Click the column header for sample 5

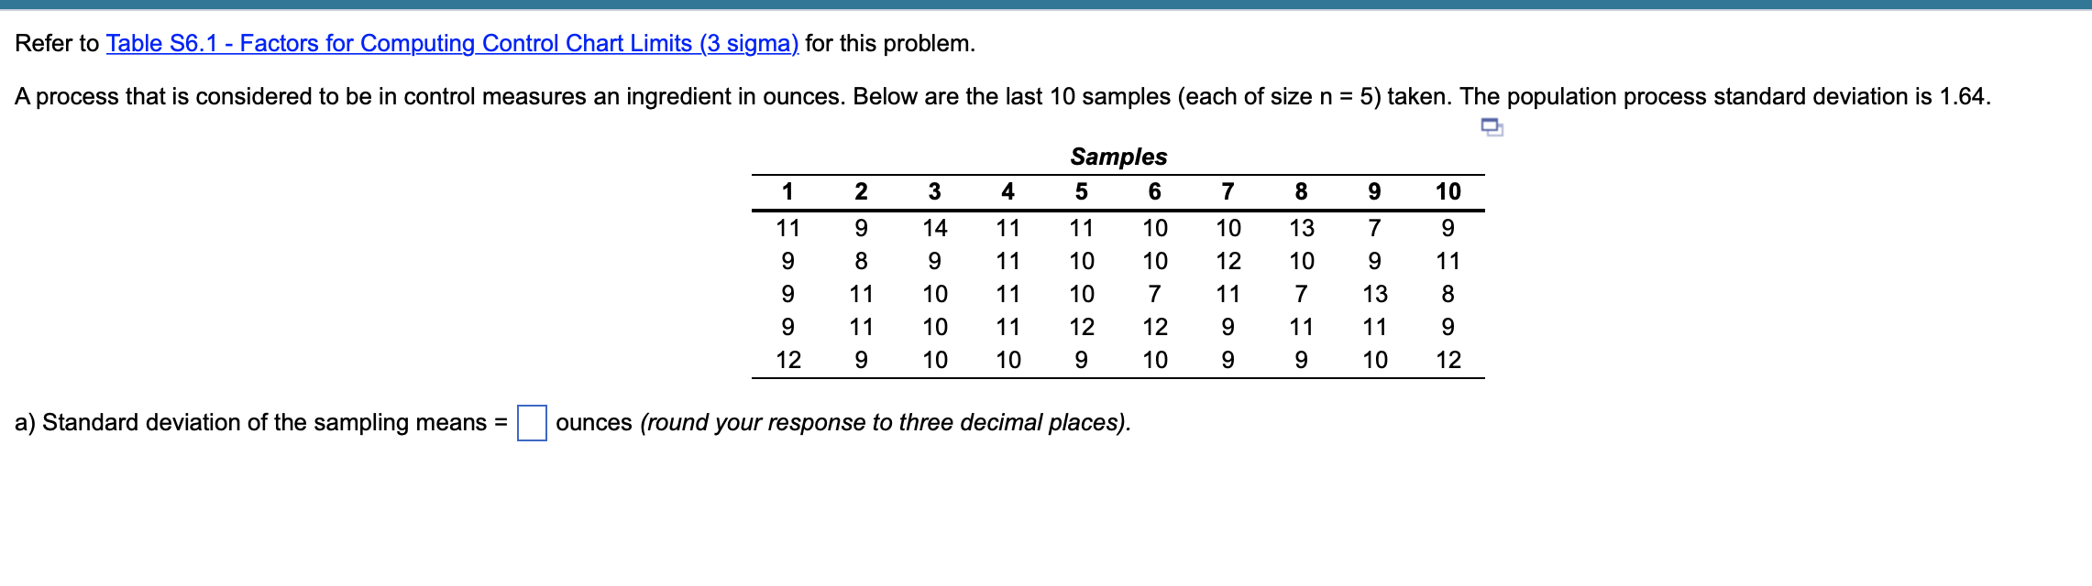[1083, 190]
